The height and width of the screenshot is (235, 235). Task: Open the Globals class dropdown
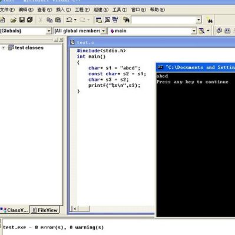pos(25,31)
